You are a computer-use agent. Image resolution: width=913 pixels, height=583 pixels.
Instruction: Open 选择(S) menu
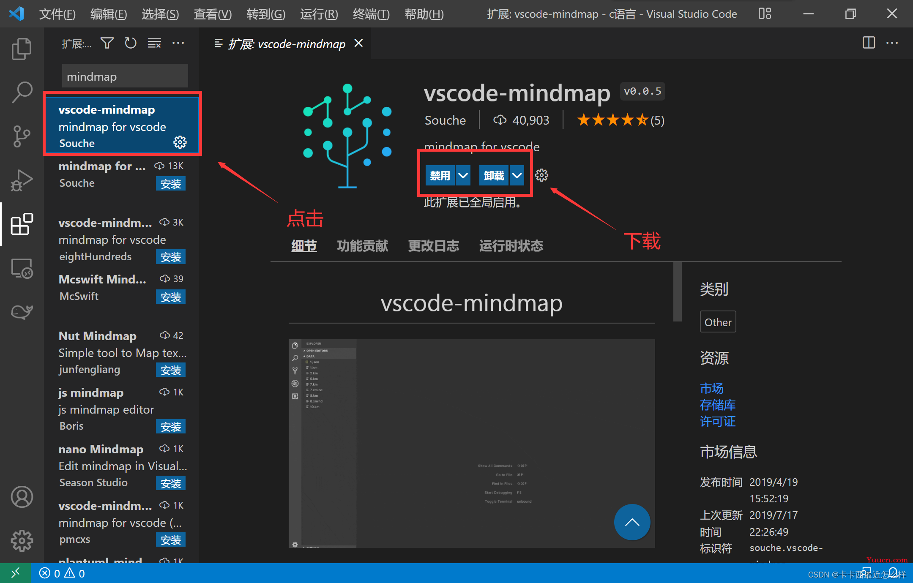160,14
